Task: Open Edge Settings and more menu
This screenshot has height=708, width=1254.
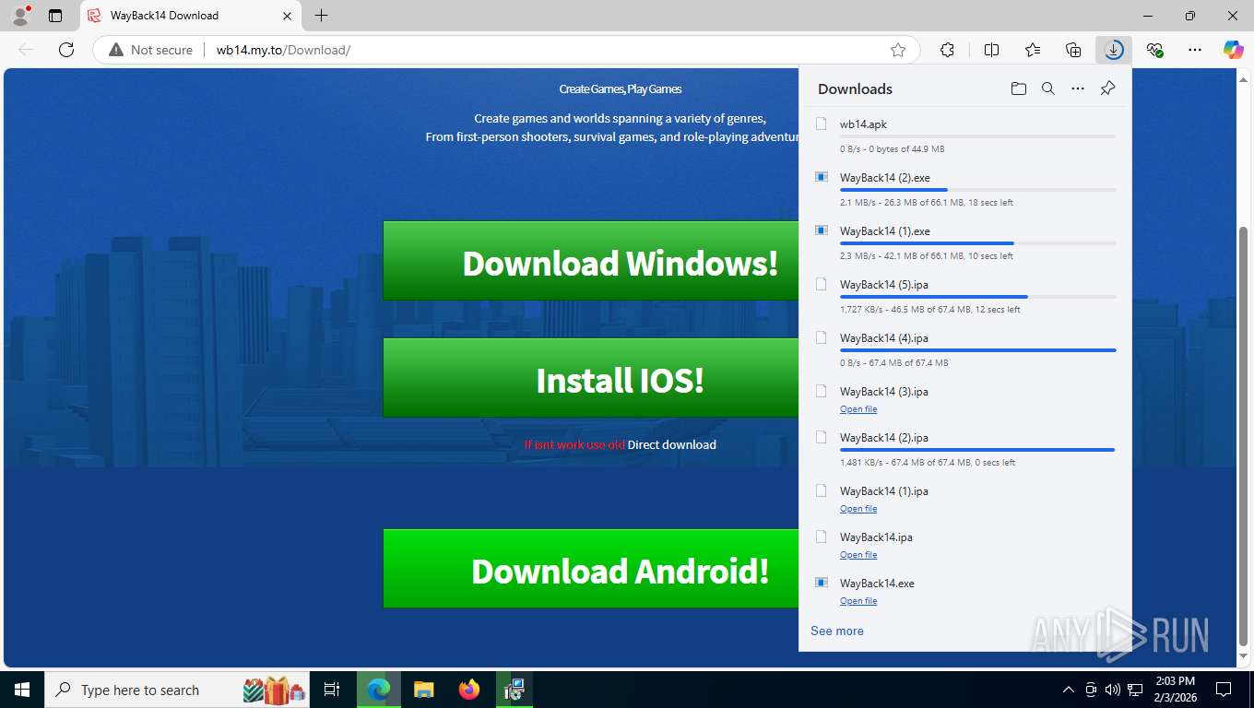Action: click(x=1195, y=50)
